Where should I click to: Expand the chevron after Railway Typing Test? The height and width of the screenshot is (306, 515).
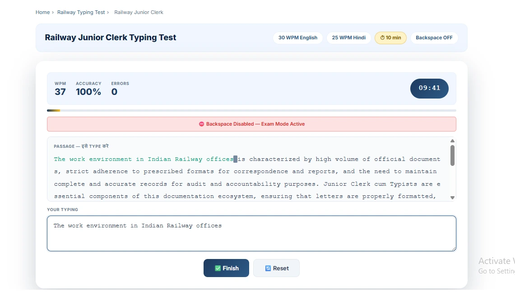click(108, 12)
